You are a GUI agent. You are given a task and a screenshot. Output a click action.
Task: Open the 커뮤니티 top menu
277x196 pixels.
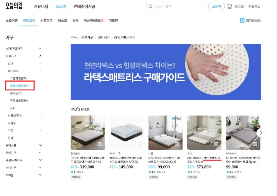coord(41,7)
